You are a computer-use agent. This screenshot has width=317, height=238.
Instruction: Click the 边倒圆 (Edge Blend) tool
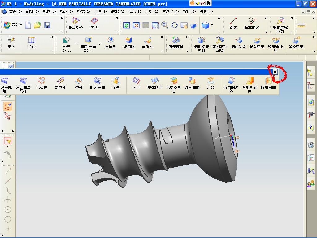(x=129, y=42)
